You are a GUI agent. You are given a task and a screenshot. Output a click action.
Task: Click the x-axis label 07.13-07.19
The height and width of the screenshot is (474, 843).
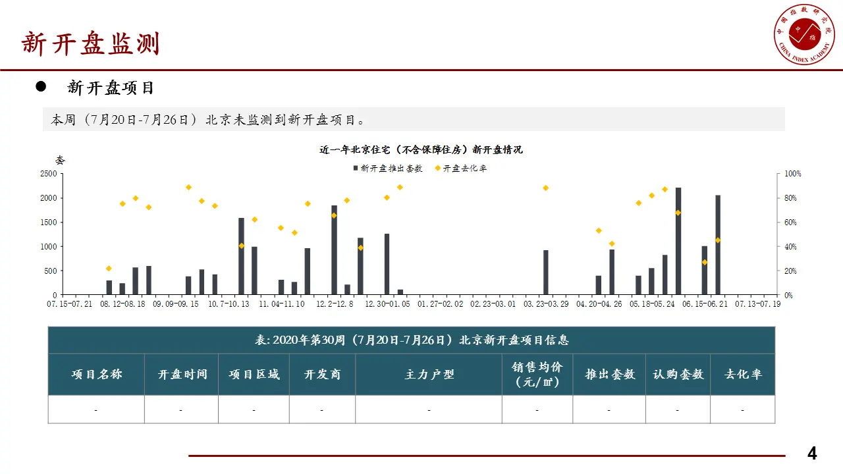(x=758, y=305)
